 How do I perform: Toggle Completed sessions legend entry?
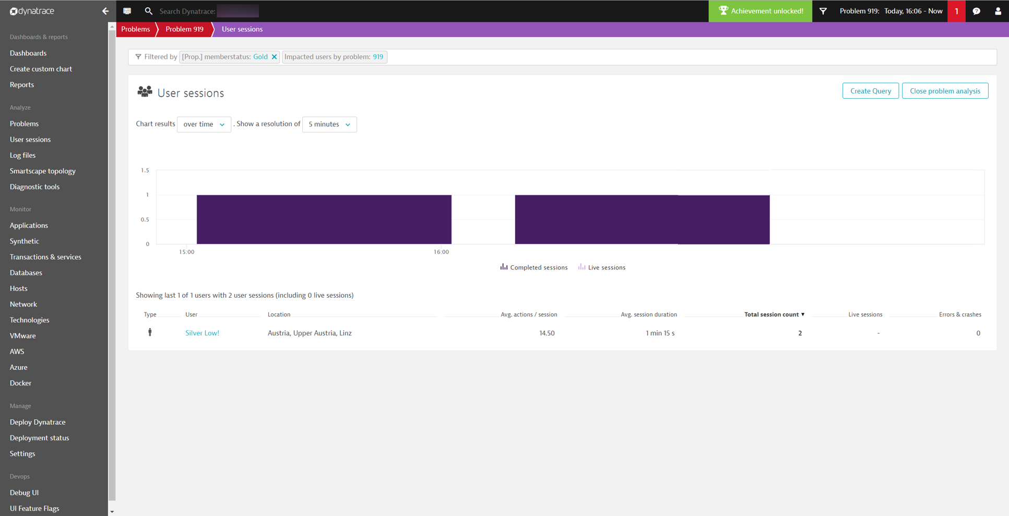tap(534, 267)
